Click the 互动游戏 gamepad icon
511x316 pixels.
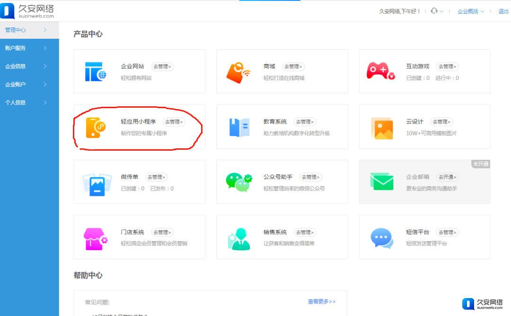380,71
